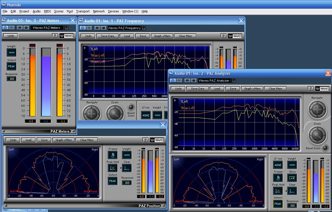Click Save in PAZ Position window
This screenshot has height=212, width=332.
click(44, 140)
